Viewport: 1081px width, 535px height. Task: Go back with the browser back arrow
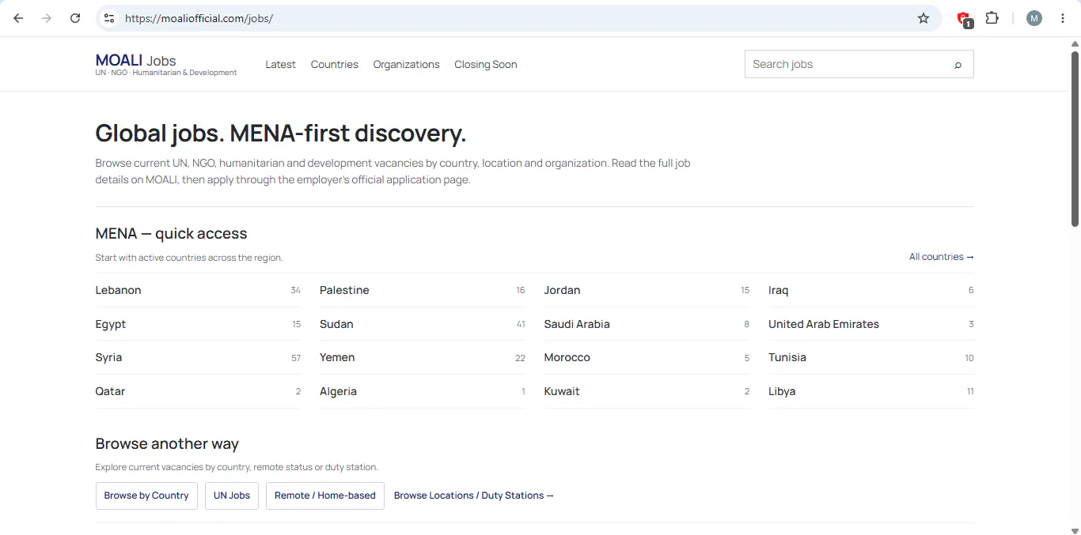[18, 18]
